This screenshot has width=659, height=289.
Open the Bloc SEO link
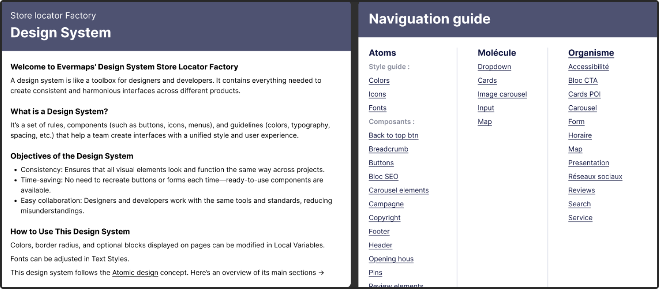(x=383, y=177)
